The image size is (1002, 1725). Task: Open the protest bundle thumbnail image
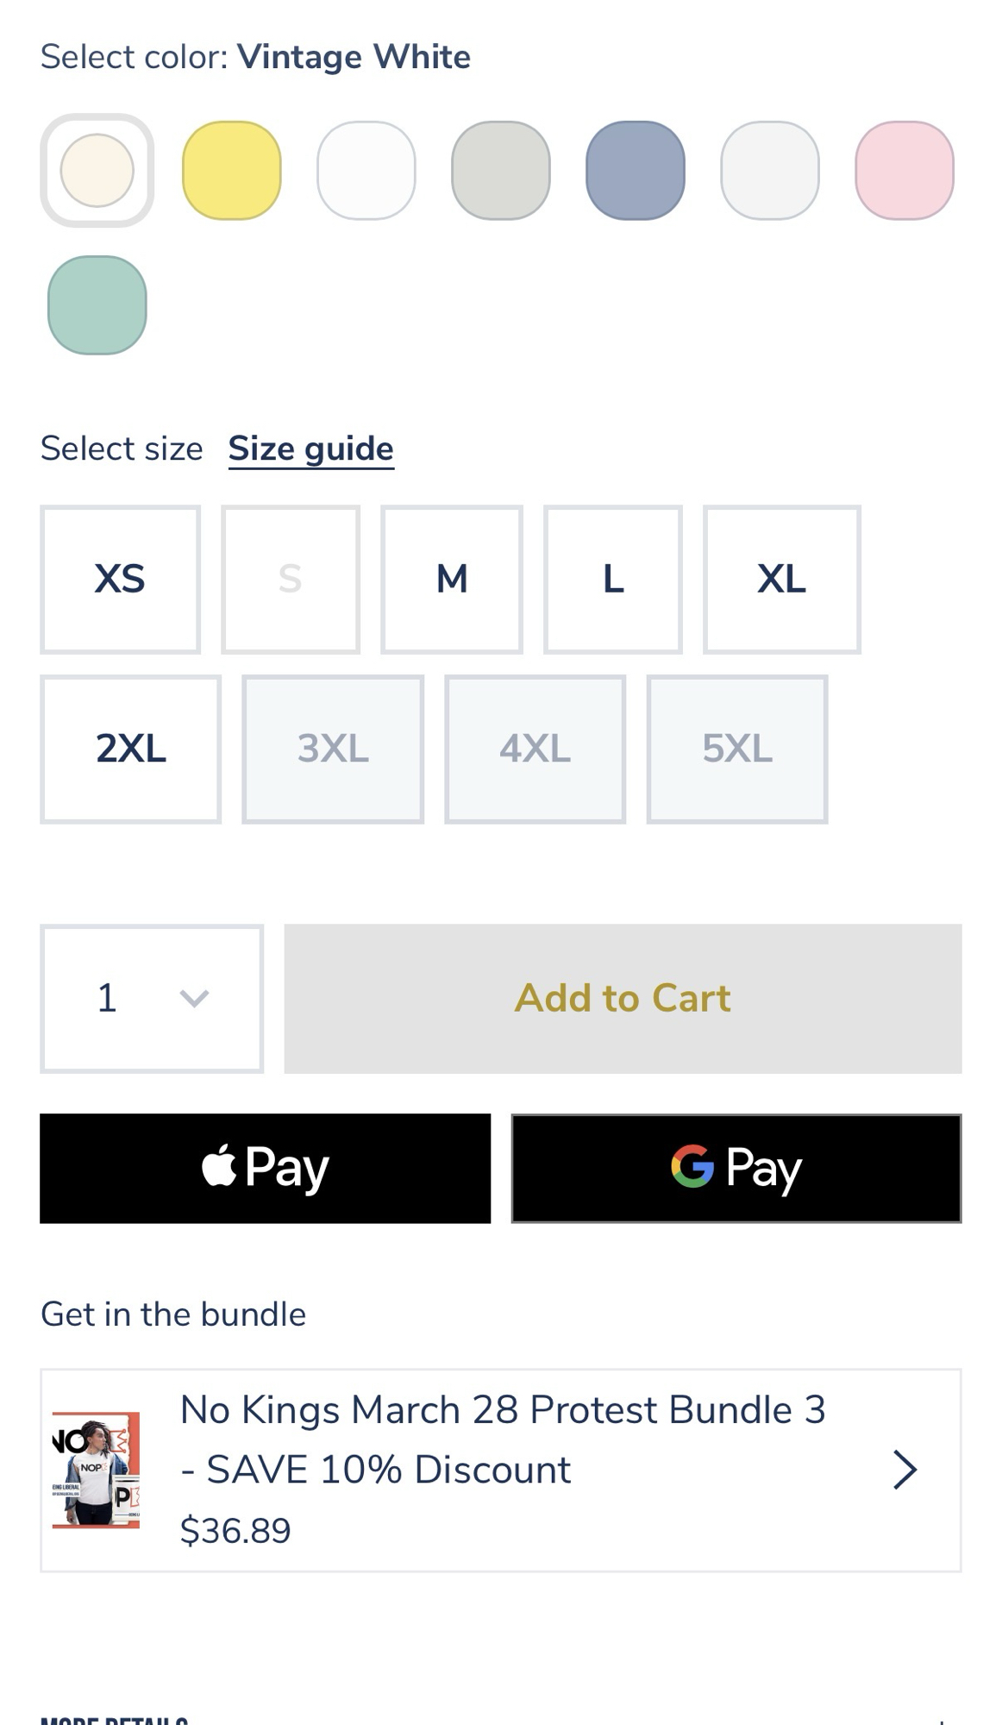tap(96, 1469)
